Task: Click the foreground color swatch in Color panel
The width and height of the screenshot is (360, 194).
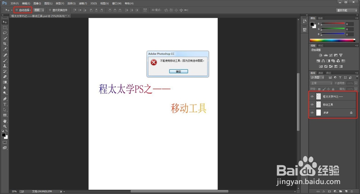Action: pos(312,24)
